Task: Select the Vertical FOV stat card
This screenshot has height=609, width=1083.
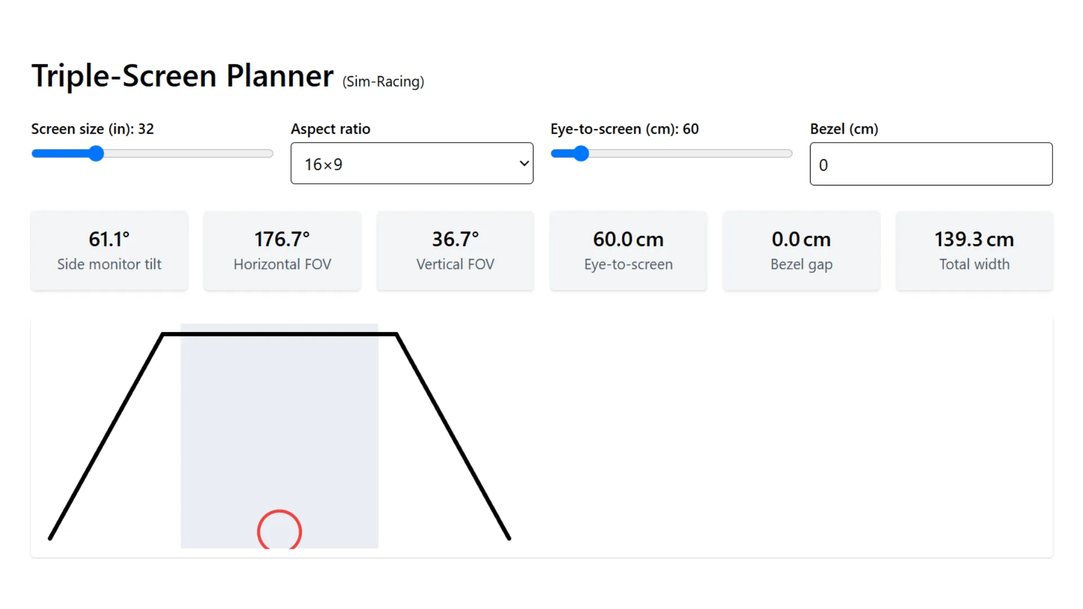Action: click(455, 250)
